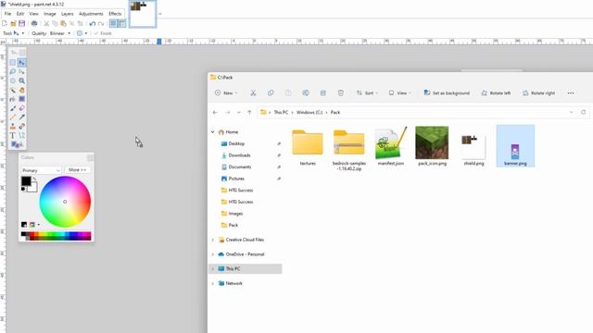Select the Color Picker eyedropper tool
The image size is (593, 333).
pos(21,117)
